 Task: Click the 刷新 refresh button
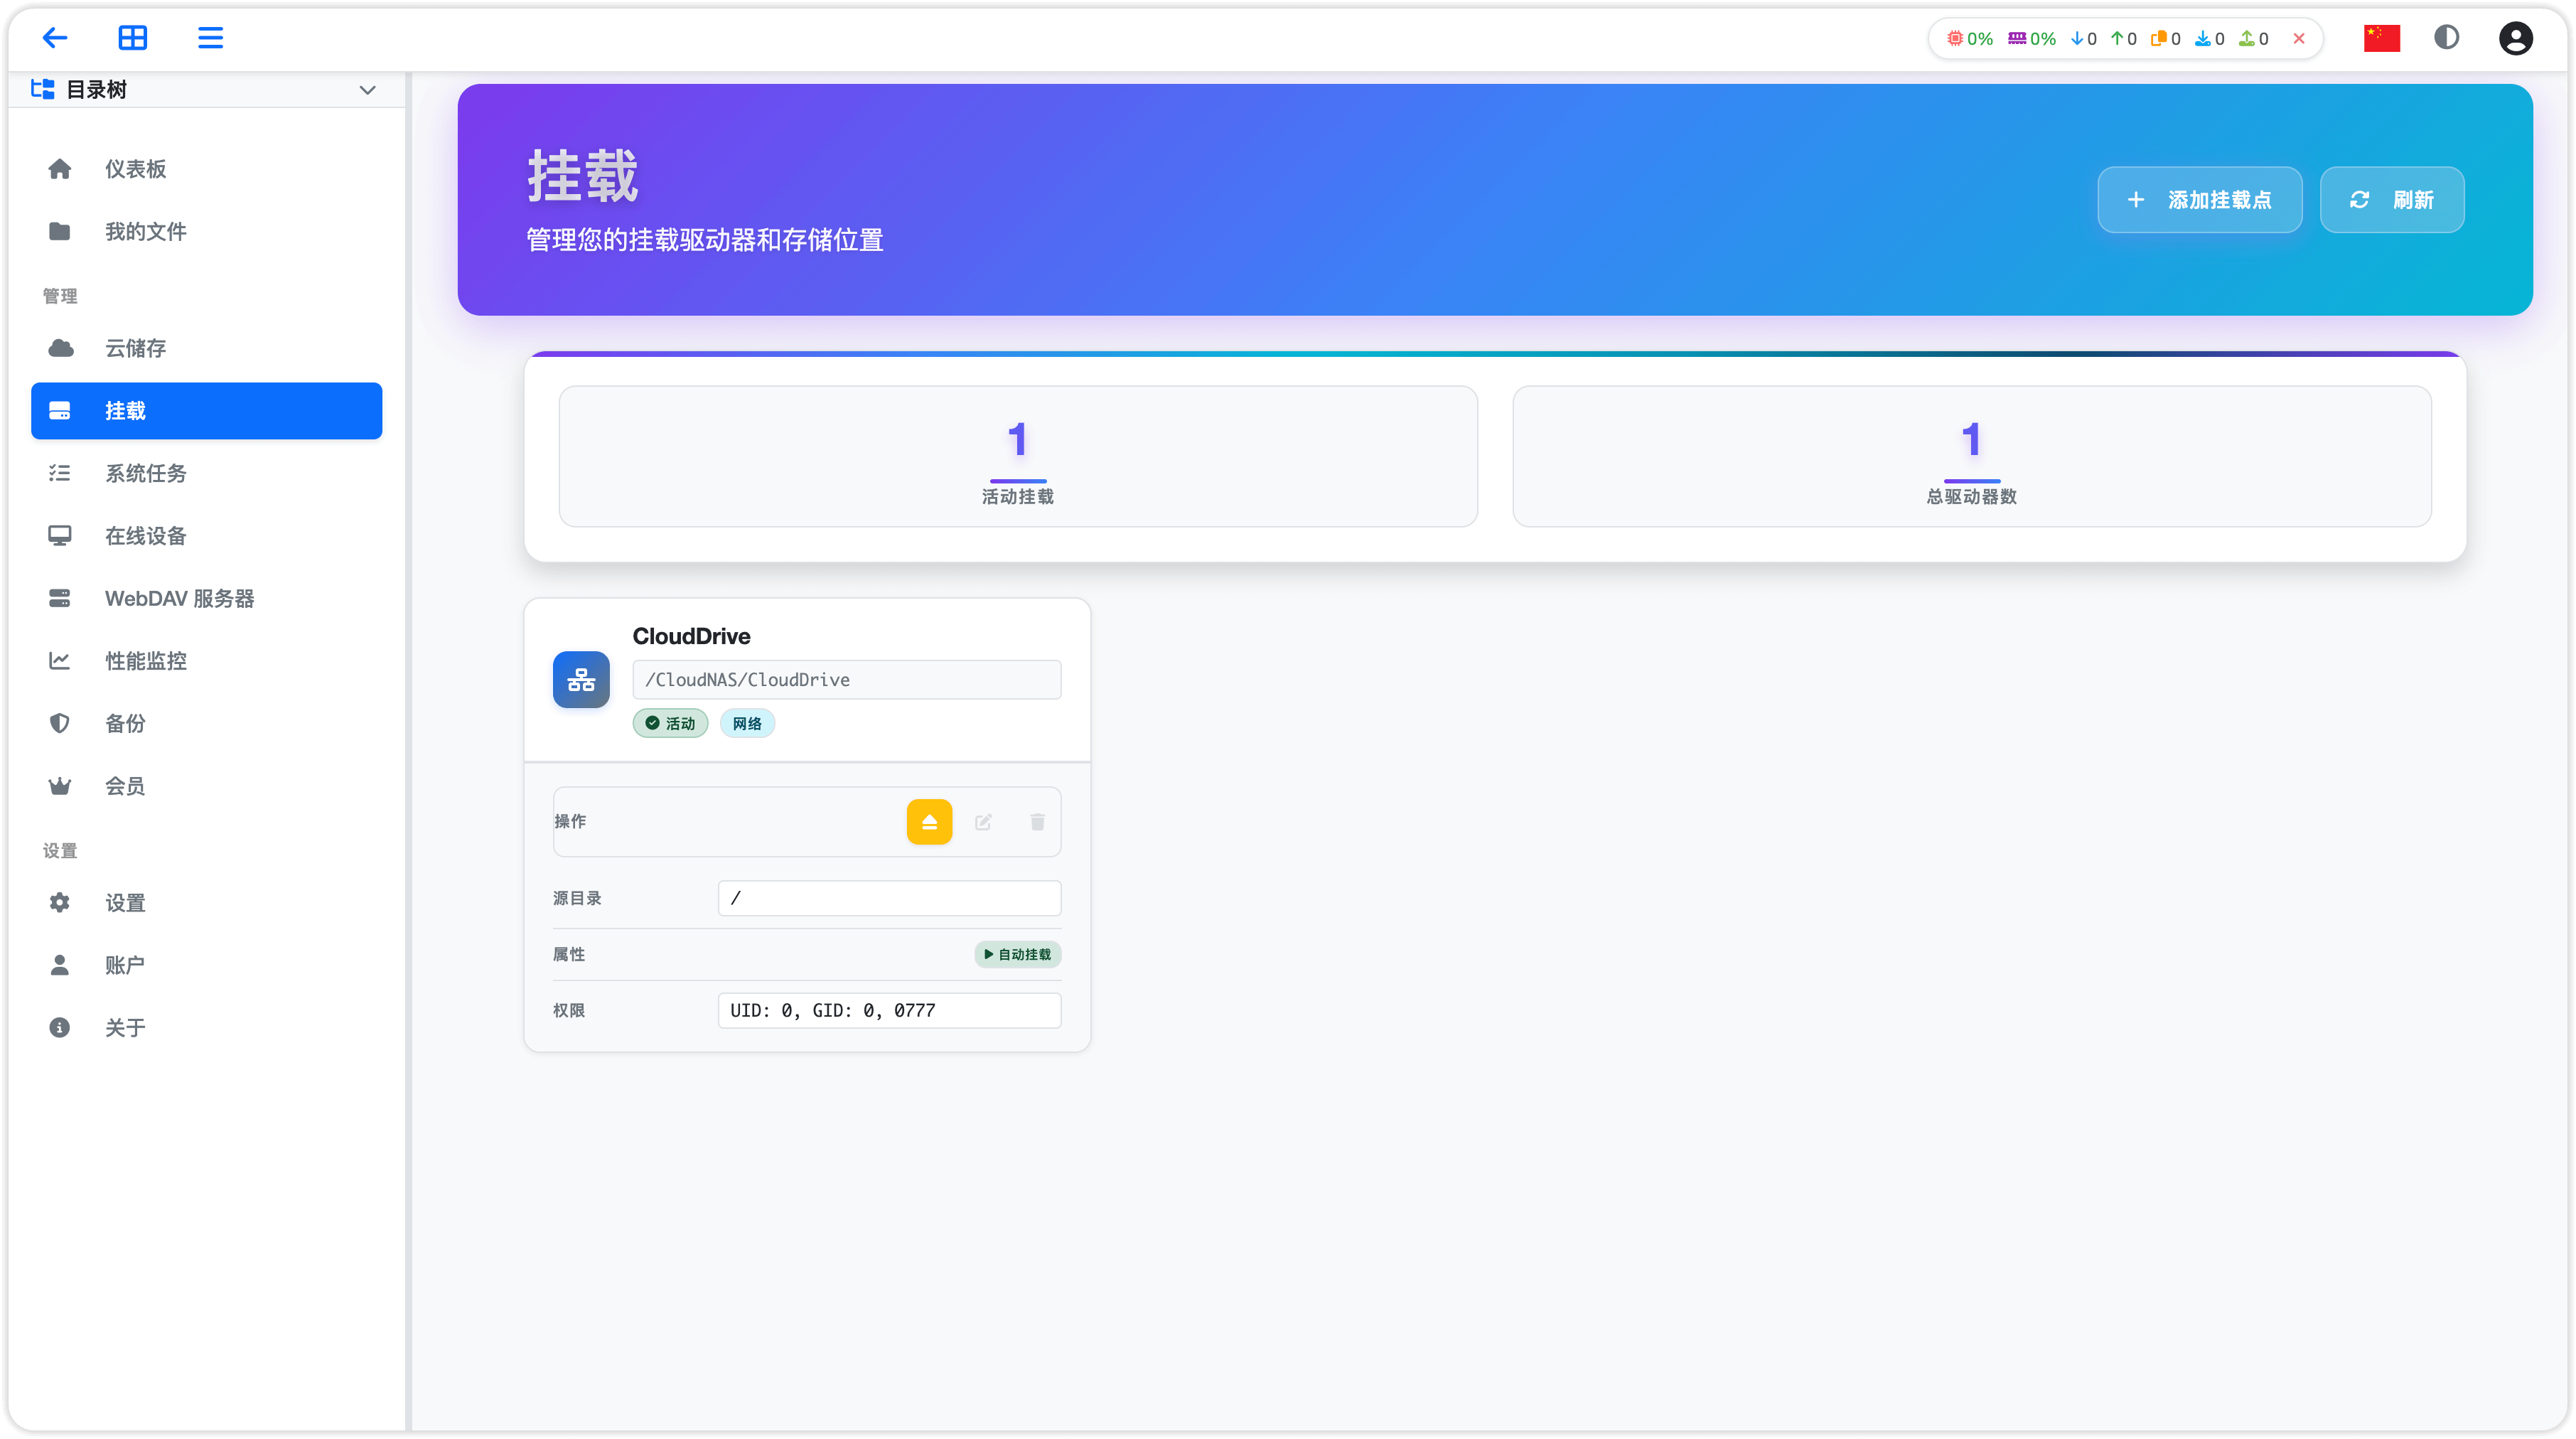click(2391, 200)
